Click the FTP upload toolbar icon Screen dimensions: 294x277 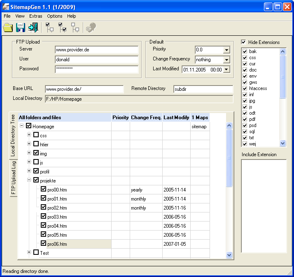coord(91,28)
